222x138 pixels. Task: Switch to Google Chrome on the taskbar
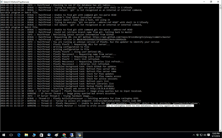[x=64, y=135]
